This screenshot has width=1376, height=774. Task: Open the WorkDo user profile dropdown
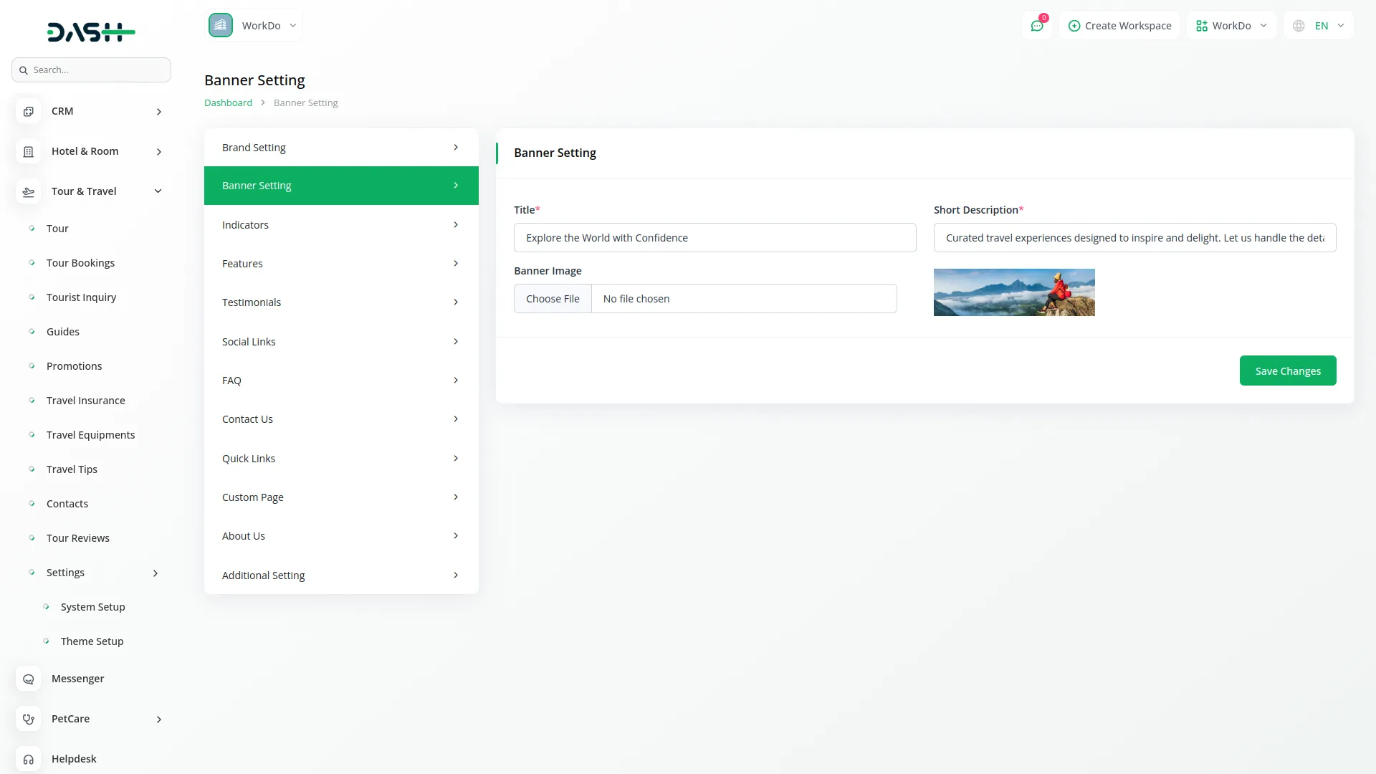[x=1231, y=26]
